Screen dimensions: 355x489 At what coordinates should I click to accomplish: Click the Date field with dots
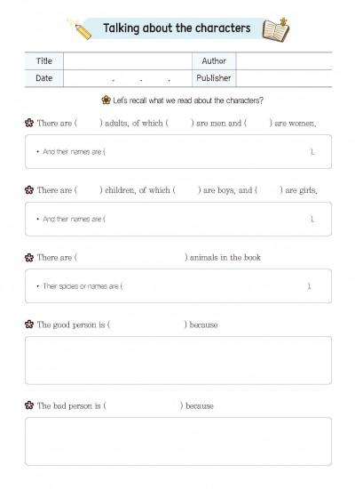128,78
